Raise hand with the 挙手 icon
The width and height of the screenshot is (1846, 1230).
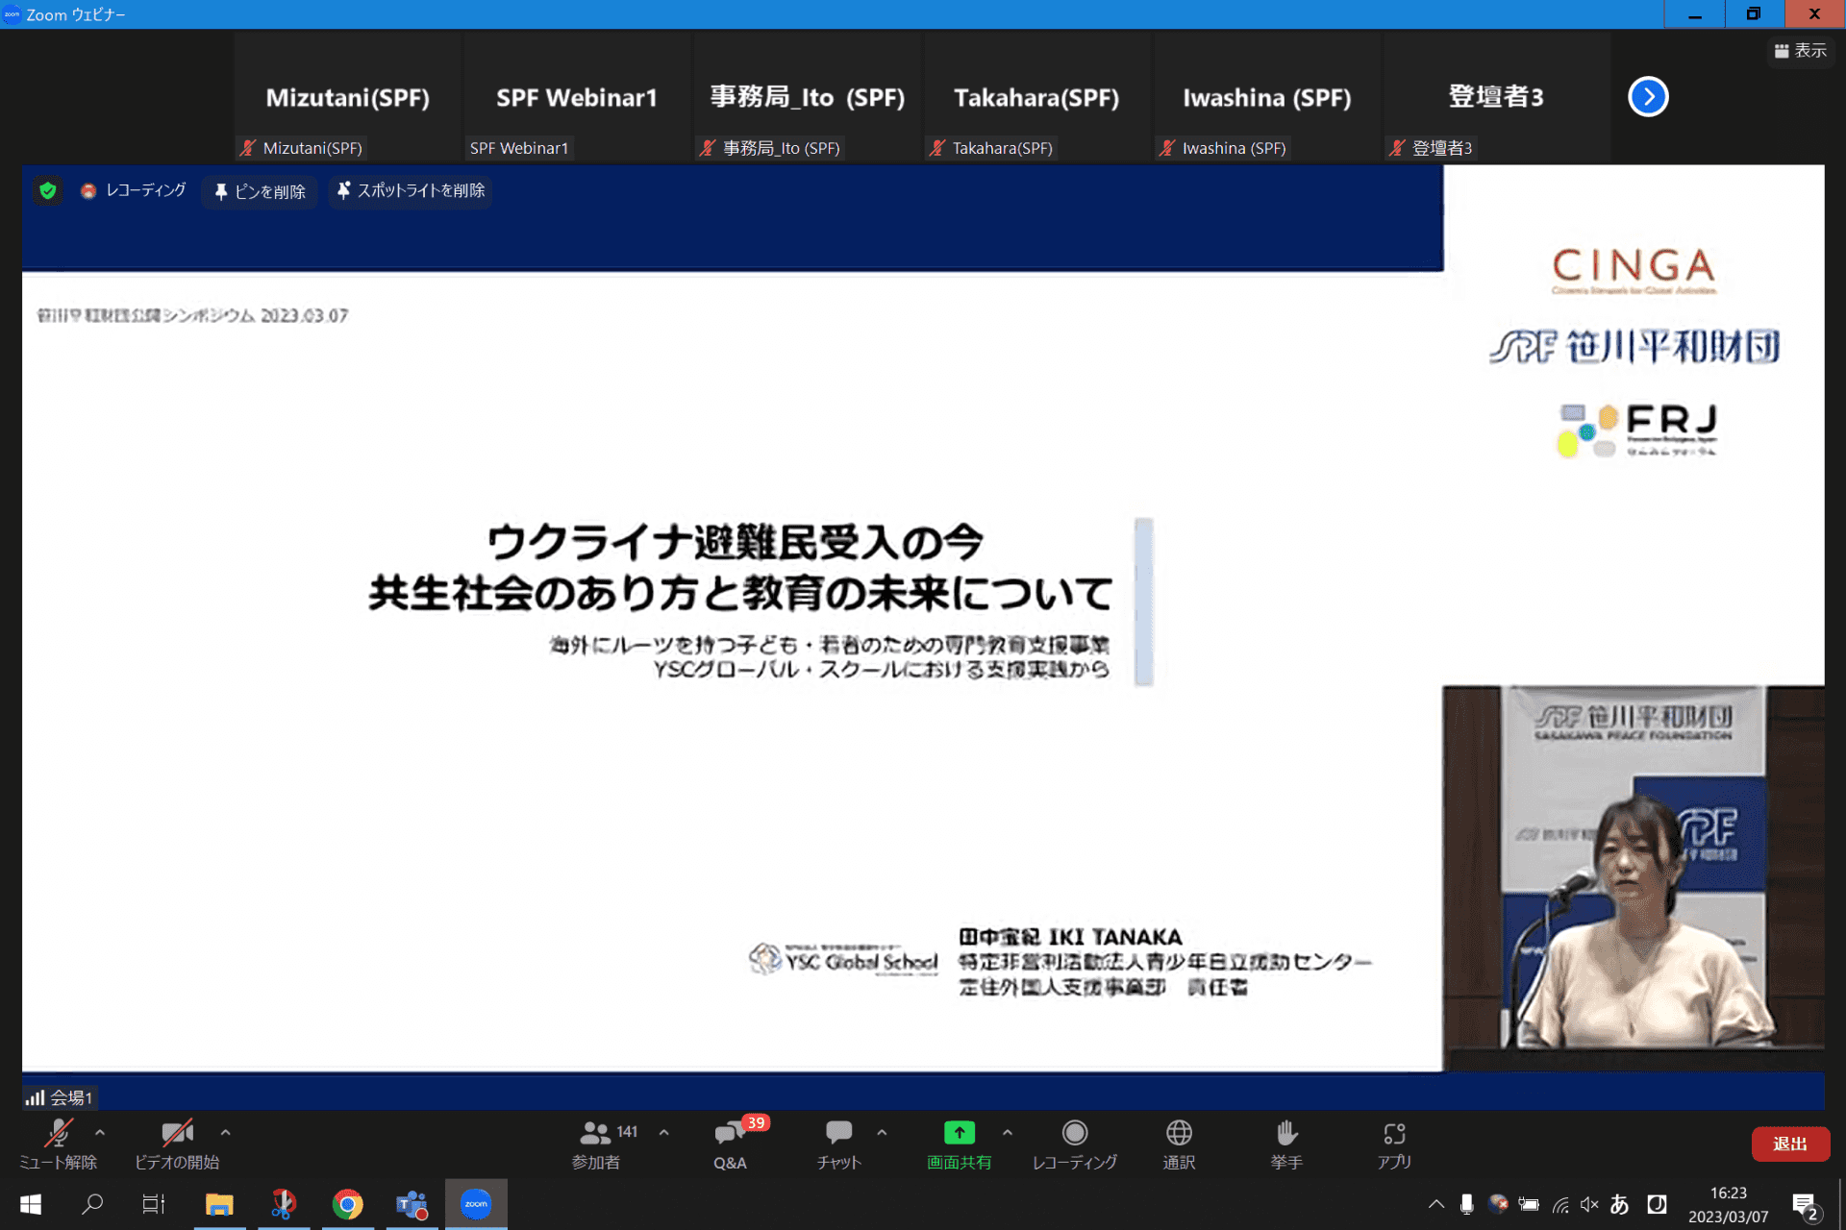[1286, 1134]
